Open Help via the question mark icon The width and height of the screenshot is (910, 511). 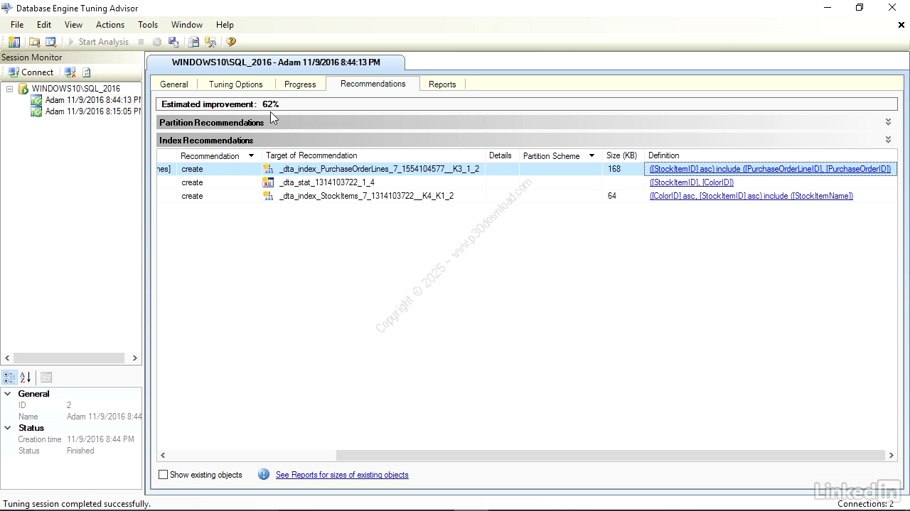[x=231, y=42]
